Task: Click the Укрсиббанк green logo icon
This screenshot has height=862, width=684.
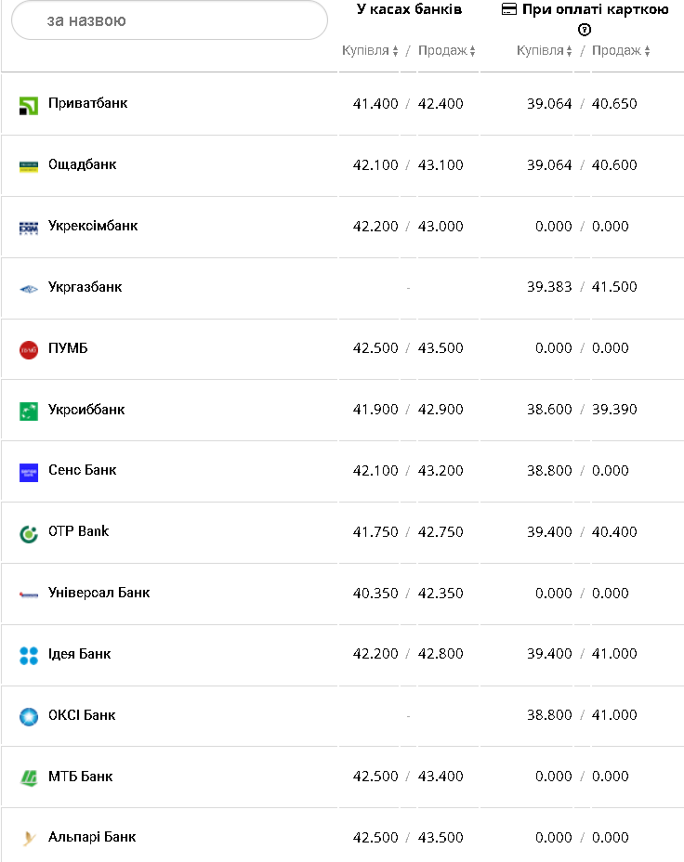Action: click(x=28, y=411)
